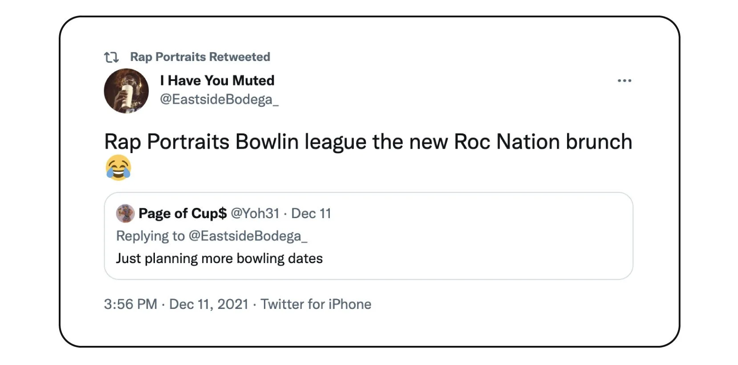Click the 3:56 PM timestamp
The image size is (738, 365).
point(130,304)
